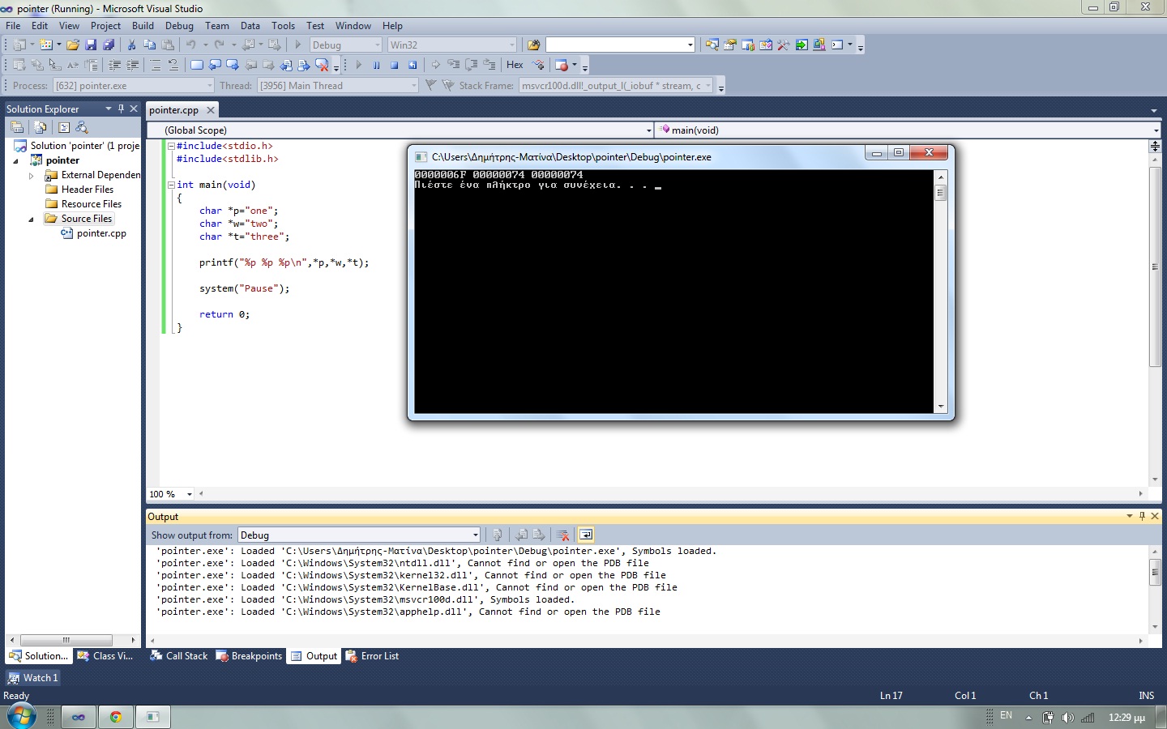The image size is (1167, 729).
Task: Open the Build menu
Action: click(x=143, y=26)
